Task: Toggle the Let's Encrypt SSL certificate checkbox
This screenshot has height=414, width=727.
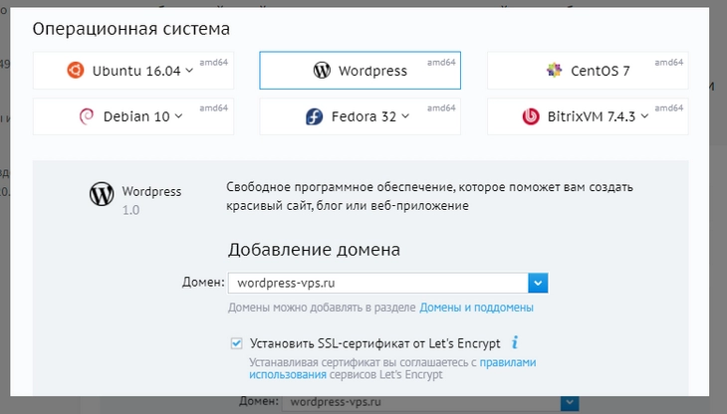Action: point(236,343)
